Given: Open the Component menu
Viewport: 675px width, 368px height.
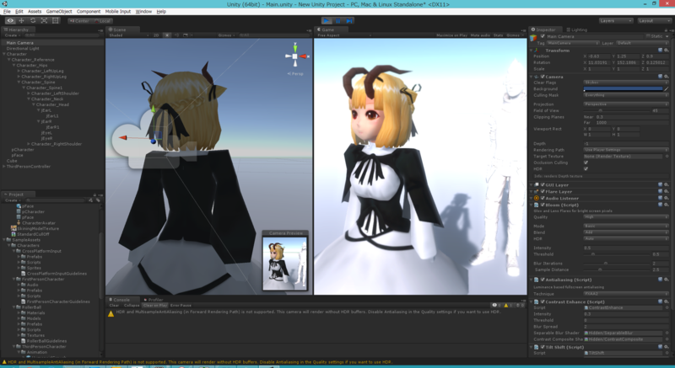Looking at the screenshot, I should pos(89,12).
